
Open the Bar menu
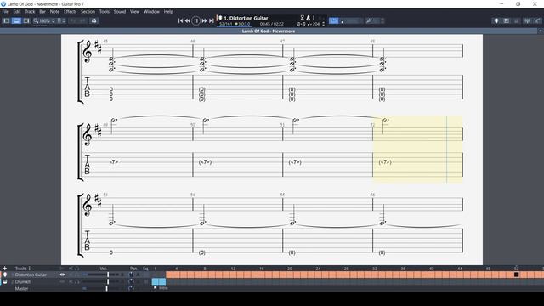click(x=42, y=11)
